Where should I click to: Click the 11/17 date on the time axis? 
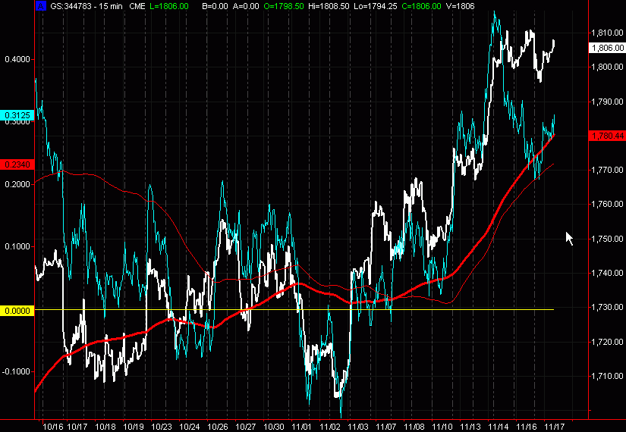click(x=555, y=427)
